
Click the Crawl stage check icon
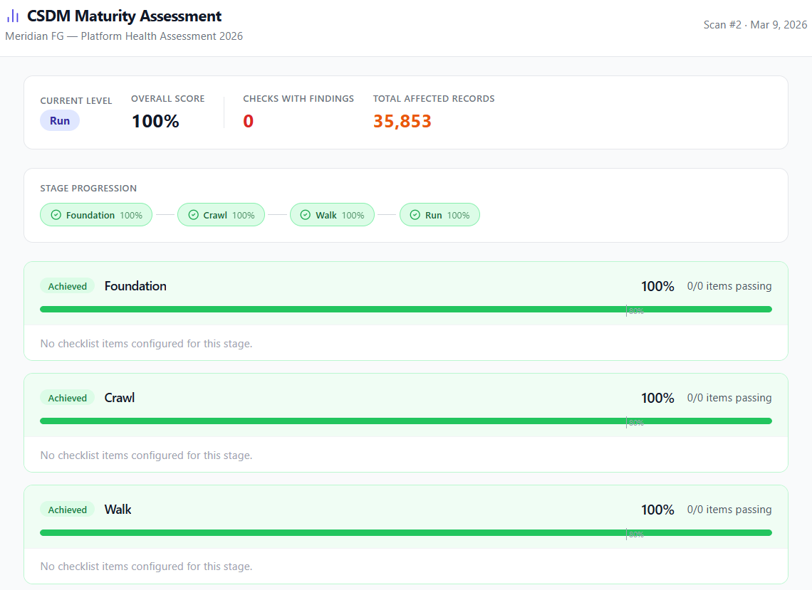tap(193, 215)
